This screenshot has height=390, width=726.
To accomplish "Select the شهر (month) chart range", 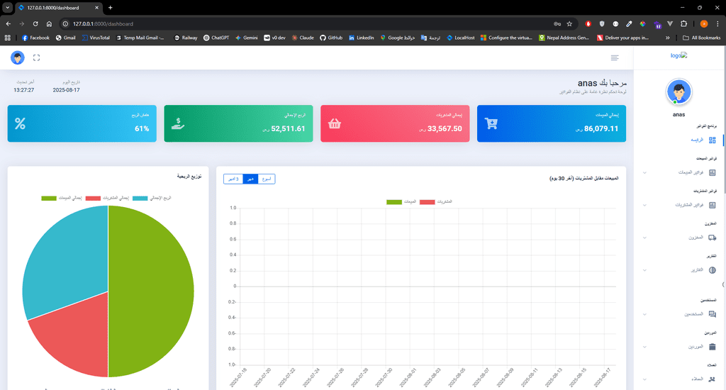I will coord(250,179).
